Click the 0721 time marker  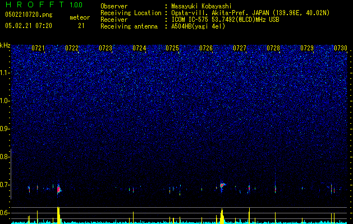coord(38,48)
